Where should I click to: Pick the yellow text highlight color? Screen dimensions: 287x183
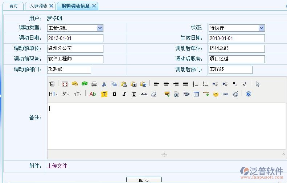(104, 94)
